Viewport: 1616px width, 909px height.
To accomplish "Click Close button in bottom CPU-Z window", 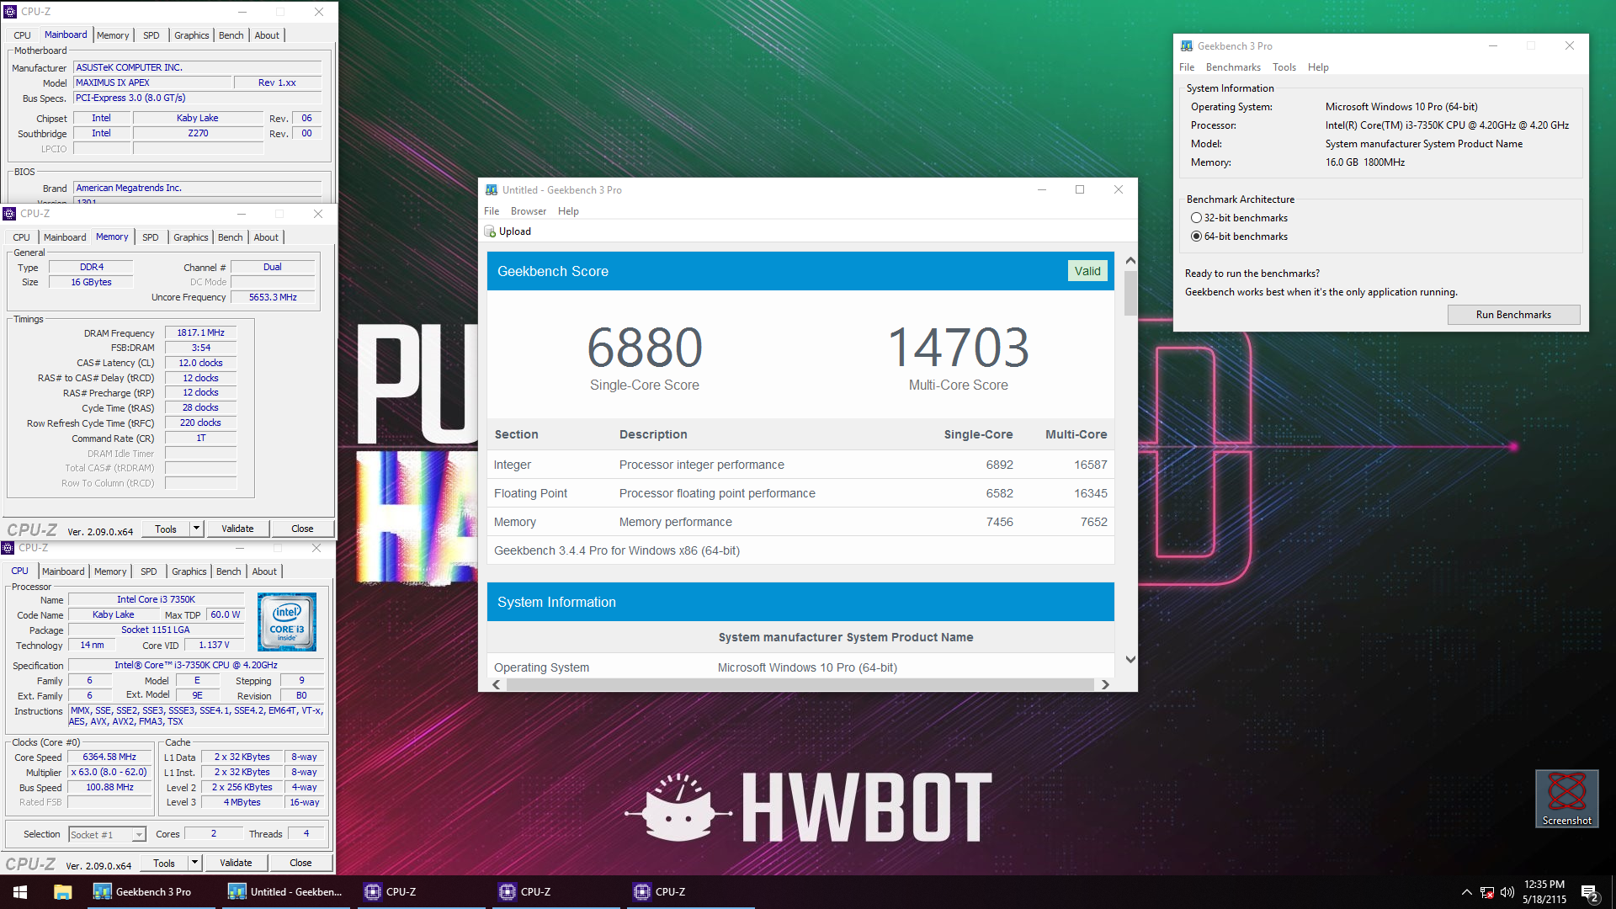I will pyautogui.click(x=300, y=863).
